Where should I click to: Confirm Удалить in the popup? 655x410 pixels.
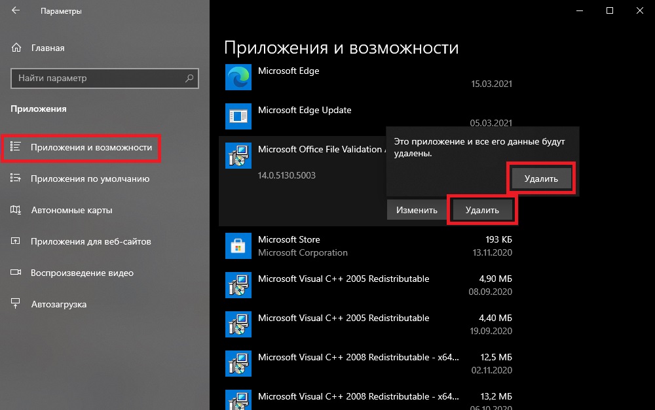(542, 179)
